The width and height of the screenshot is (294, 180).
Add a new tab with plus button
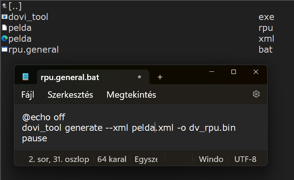coord(160,77)
